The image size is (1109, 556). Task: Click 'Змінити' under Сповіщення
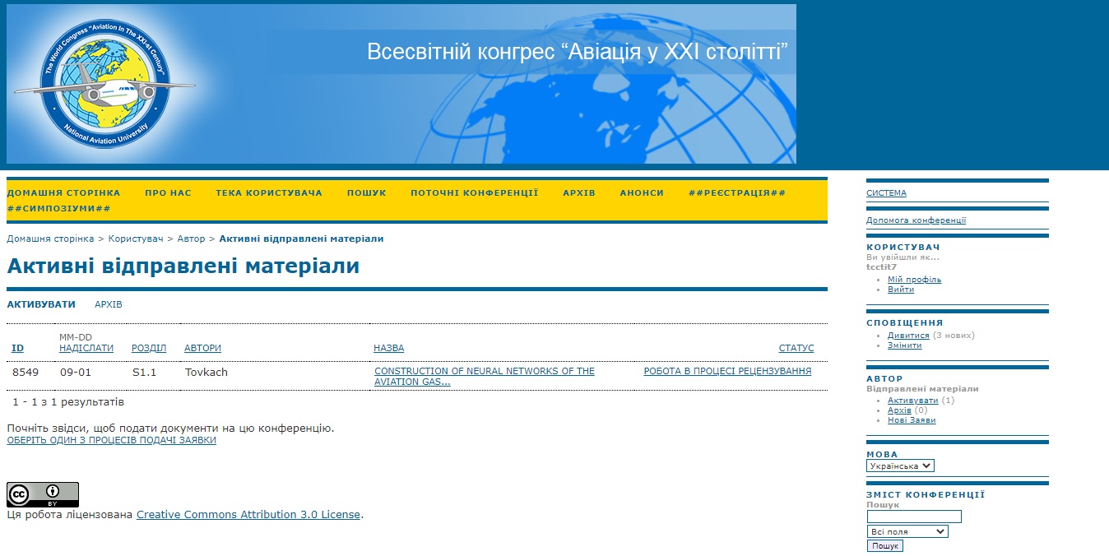905,345
